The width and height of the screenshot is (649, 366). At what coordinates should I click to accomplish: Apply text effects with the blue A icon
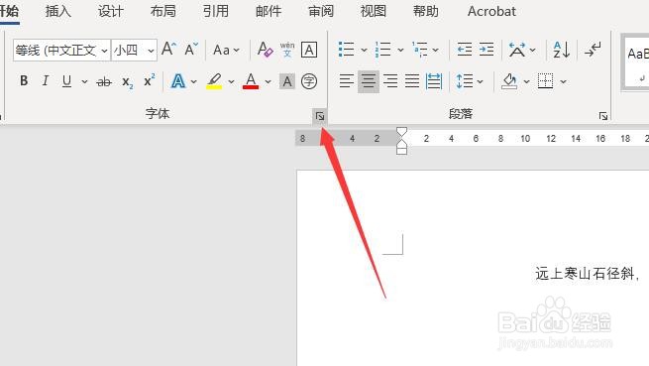point(178,81)
